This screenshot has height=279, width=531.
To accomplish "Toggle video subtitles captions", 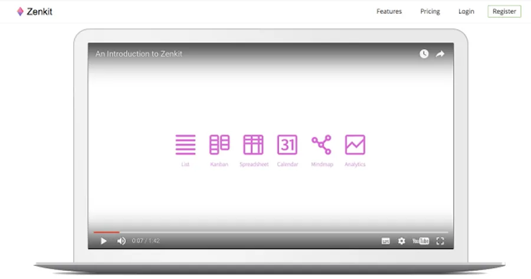I will tap(386, 241).
